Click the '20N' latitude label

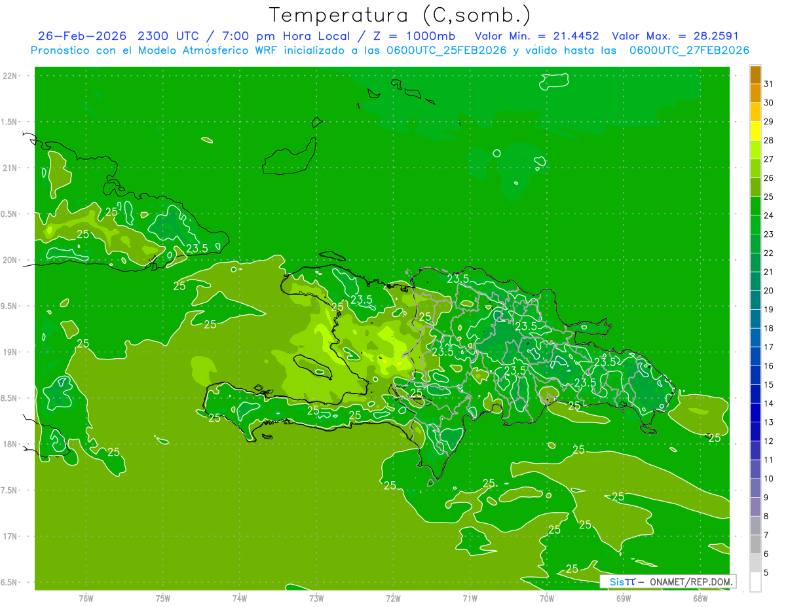(x=10, y=260)
